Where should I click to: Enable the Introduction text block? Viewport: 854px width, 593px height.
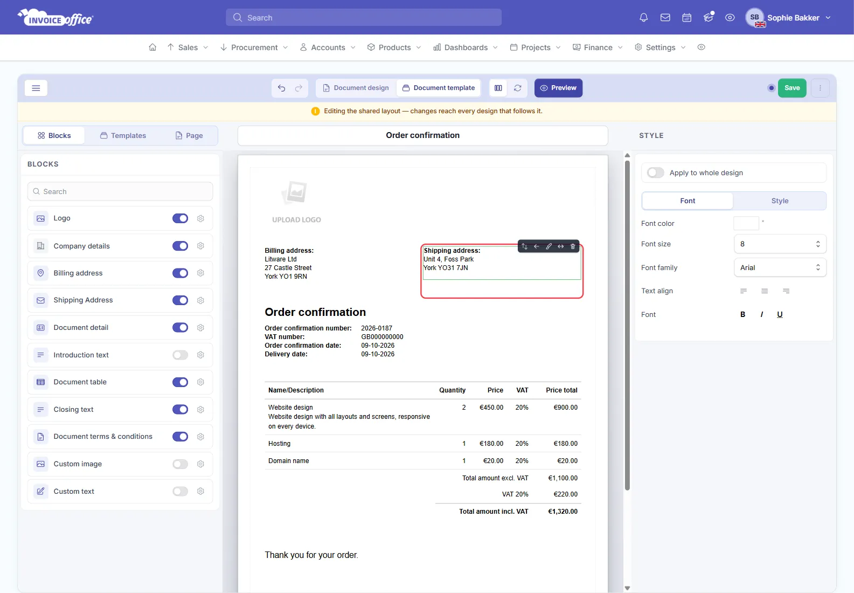tap(180, 355)
